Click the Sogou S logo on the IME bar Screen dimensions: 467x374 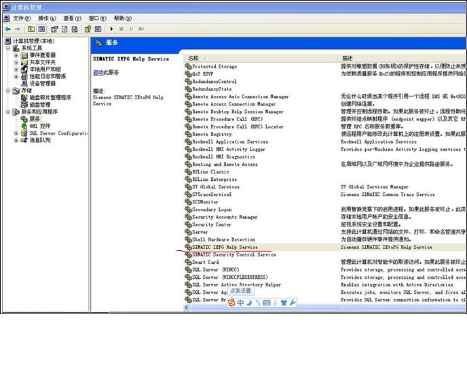pos(231,303)
